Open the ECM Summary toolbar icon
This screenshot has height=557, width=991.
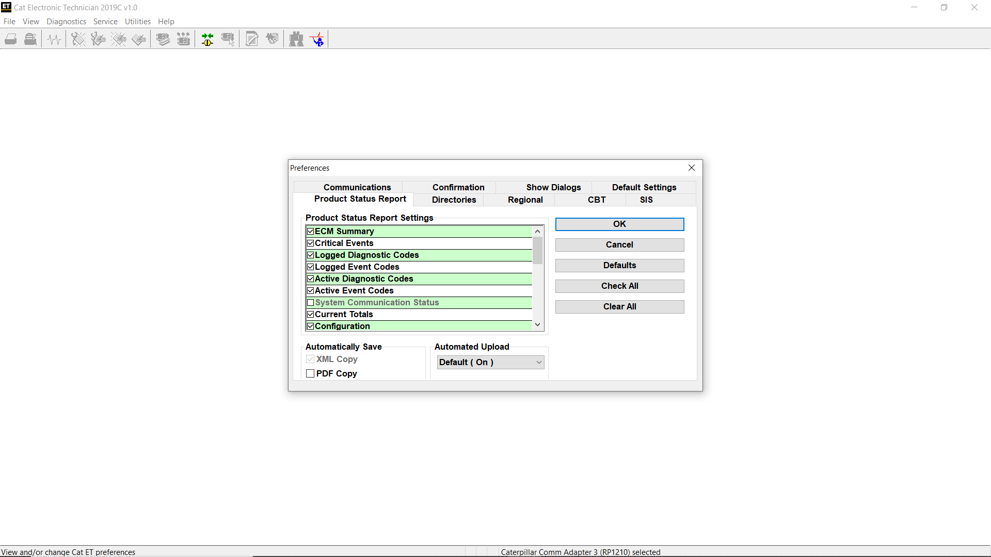[163, 39]
